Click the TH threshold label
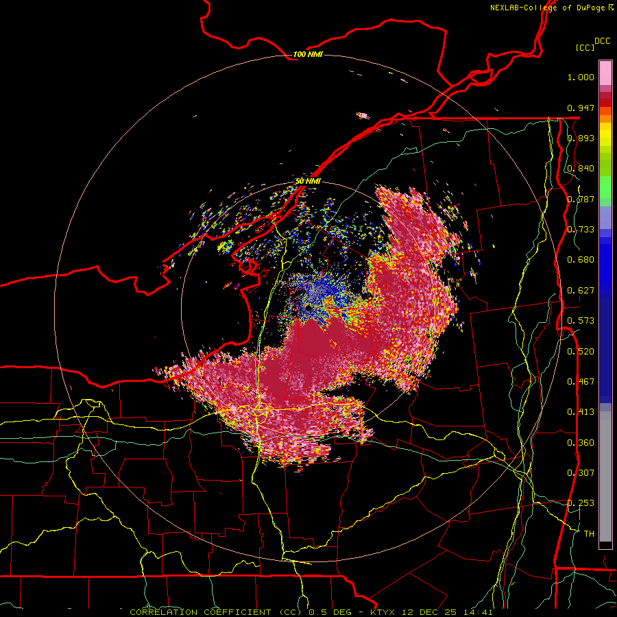Viewport: 617px width, 617px height. tap(589, 534)
